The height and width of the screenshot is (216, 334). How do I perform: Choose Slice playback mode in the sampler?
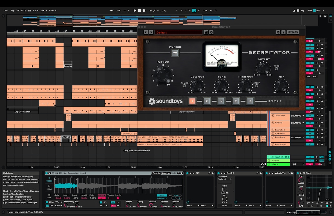tap(49, 196)
